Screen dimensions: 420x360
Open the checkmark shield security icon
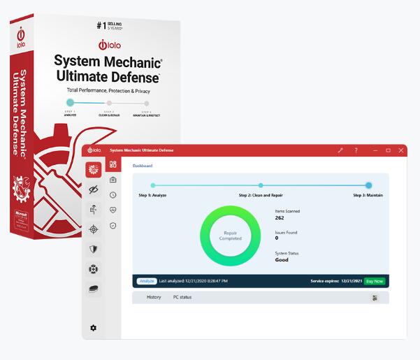113,226
